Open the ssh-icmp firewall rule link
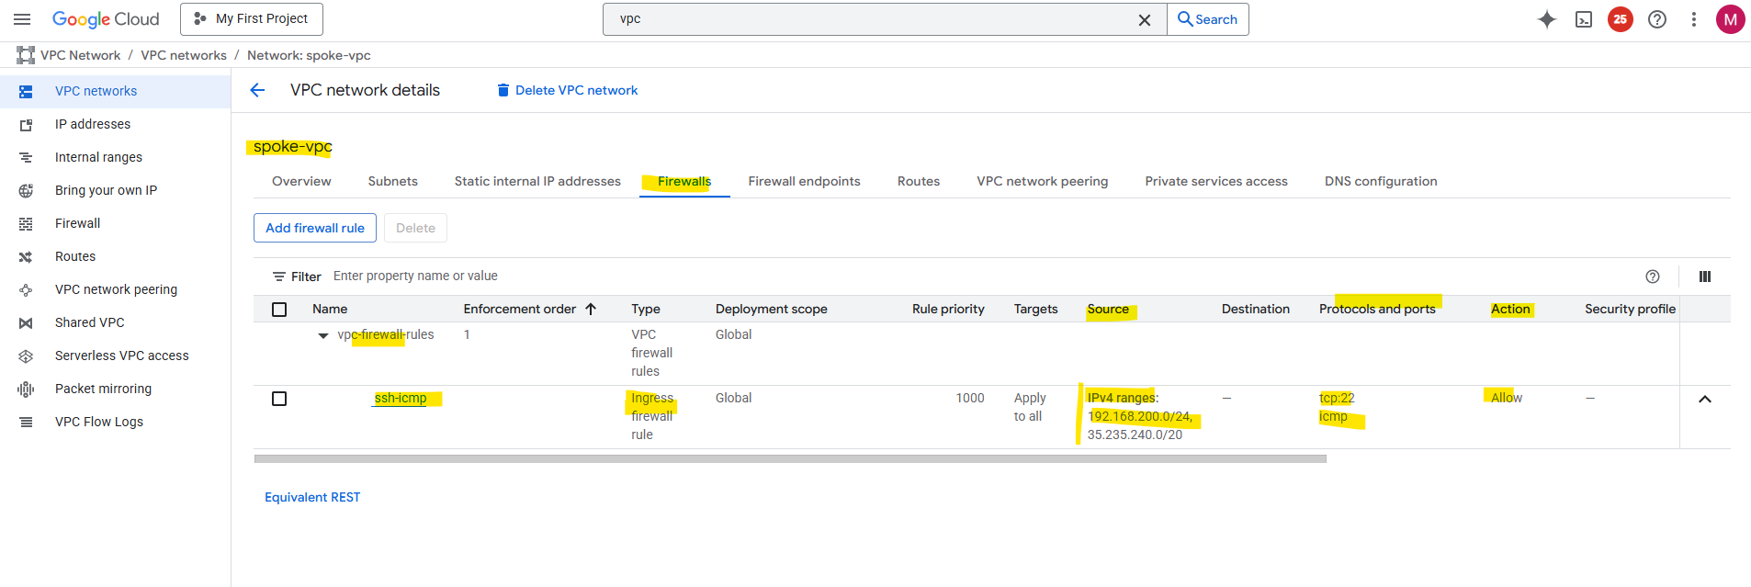 point(401,398)
